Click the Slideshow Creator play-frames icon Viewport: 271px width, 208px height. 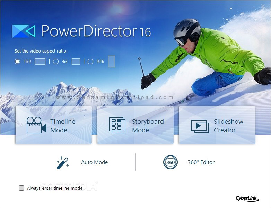pos(200,126)
